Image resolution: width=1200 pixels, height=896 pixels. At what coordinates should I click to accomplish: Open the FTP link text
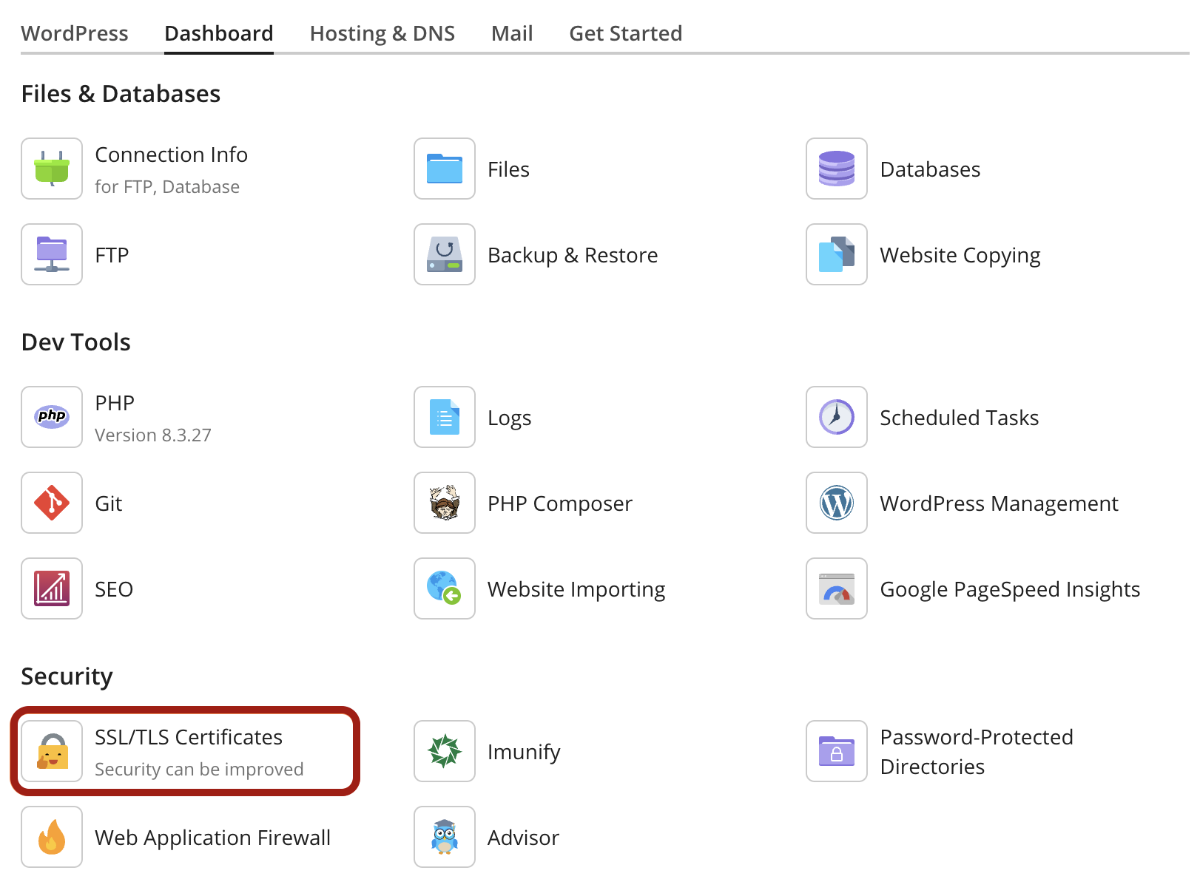[x=112, y=255]
